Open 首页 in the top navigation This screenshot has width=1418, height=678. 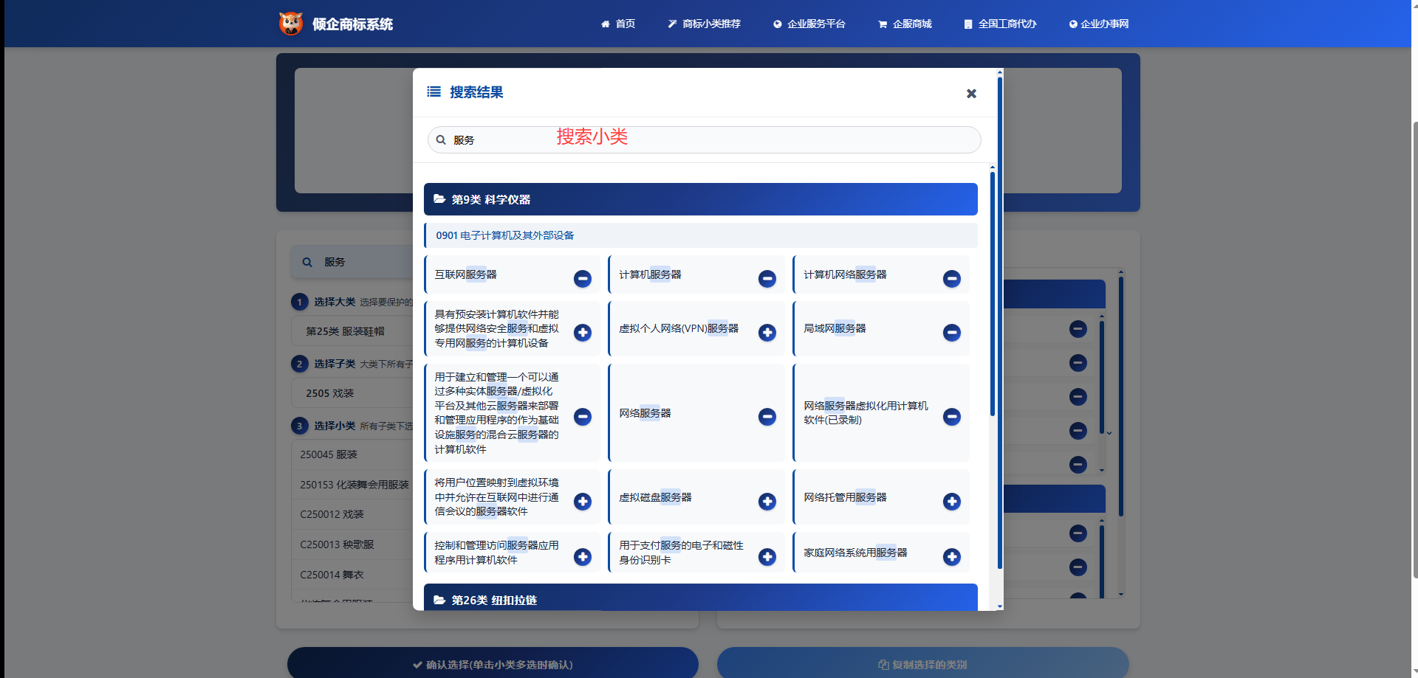(618, 24)
